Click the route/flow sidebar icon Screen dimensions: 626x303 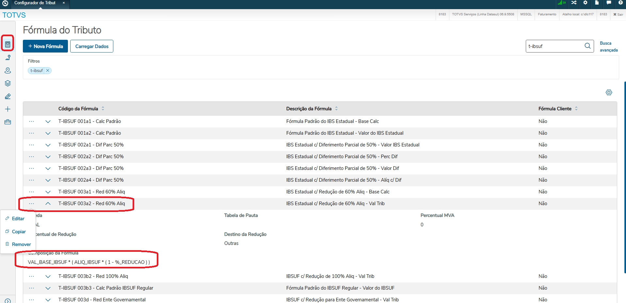tap(8, 57)
